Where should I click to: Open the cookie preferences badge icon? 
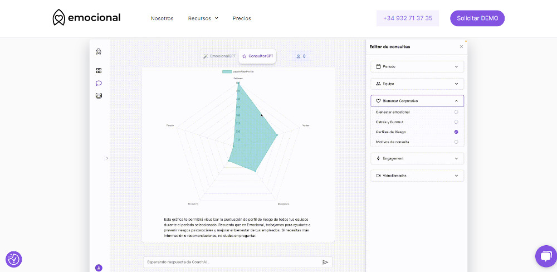(14, 259)
